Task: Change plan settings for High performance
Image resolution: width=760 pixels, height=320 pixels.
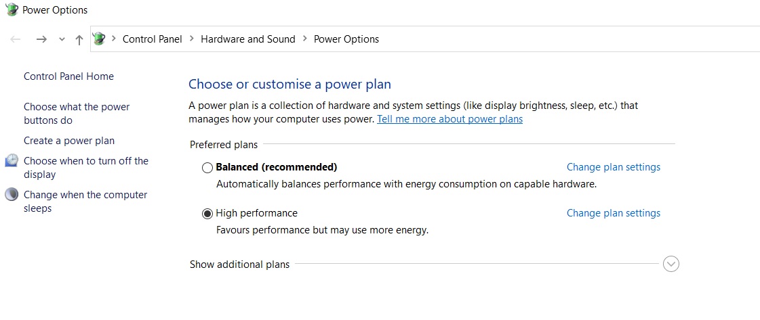Action: pos(613,213)
